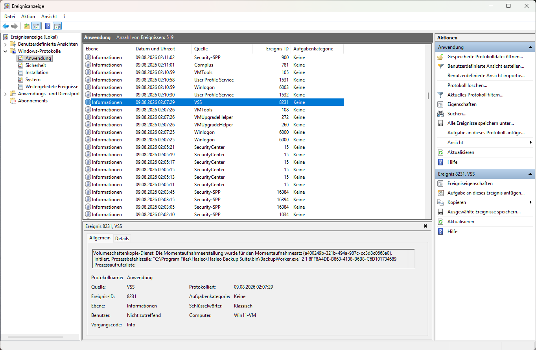This screenshot has height=350, width=536.
Task: Open Eigenschaften in the Aktionen pane
Action: [462, 104]
